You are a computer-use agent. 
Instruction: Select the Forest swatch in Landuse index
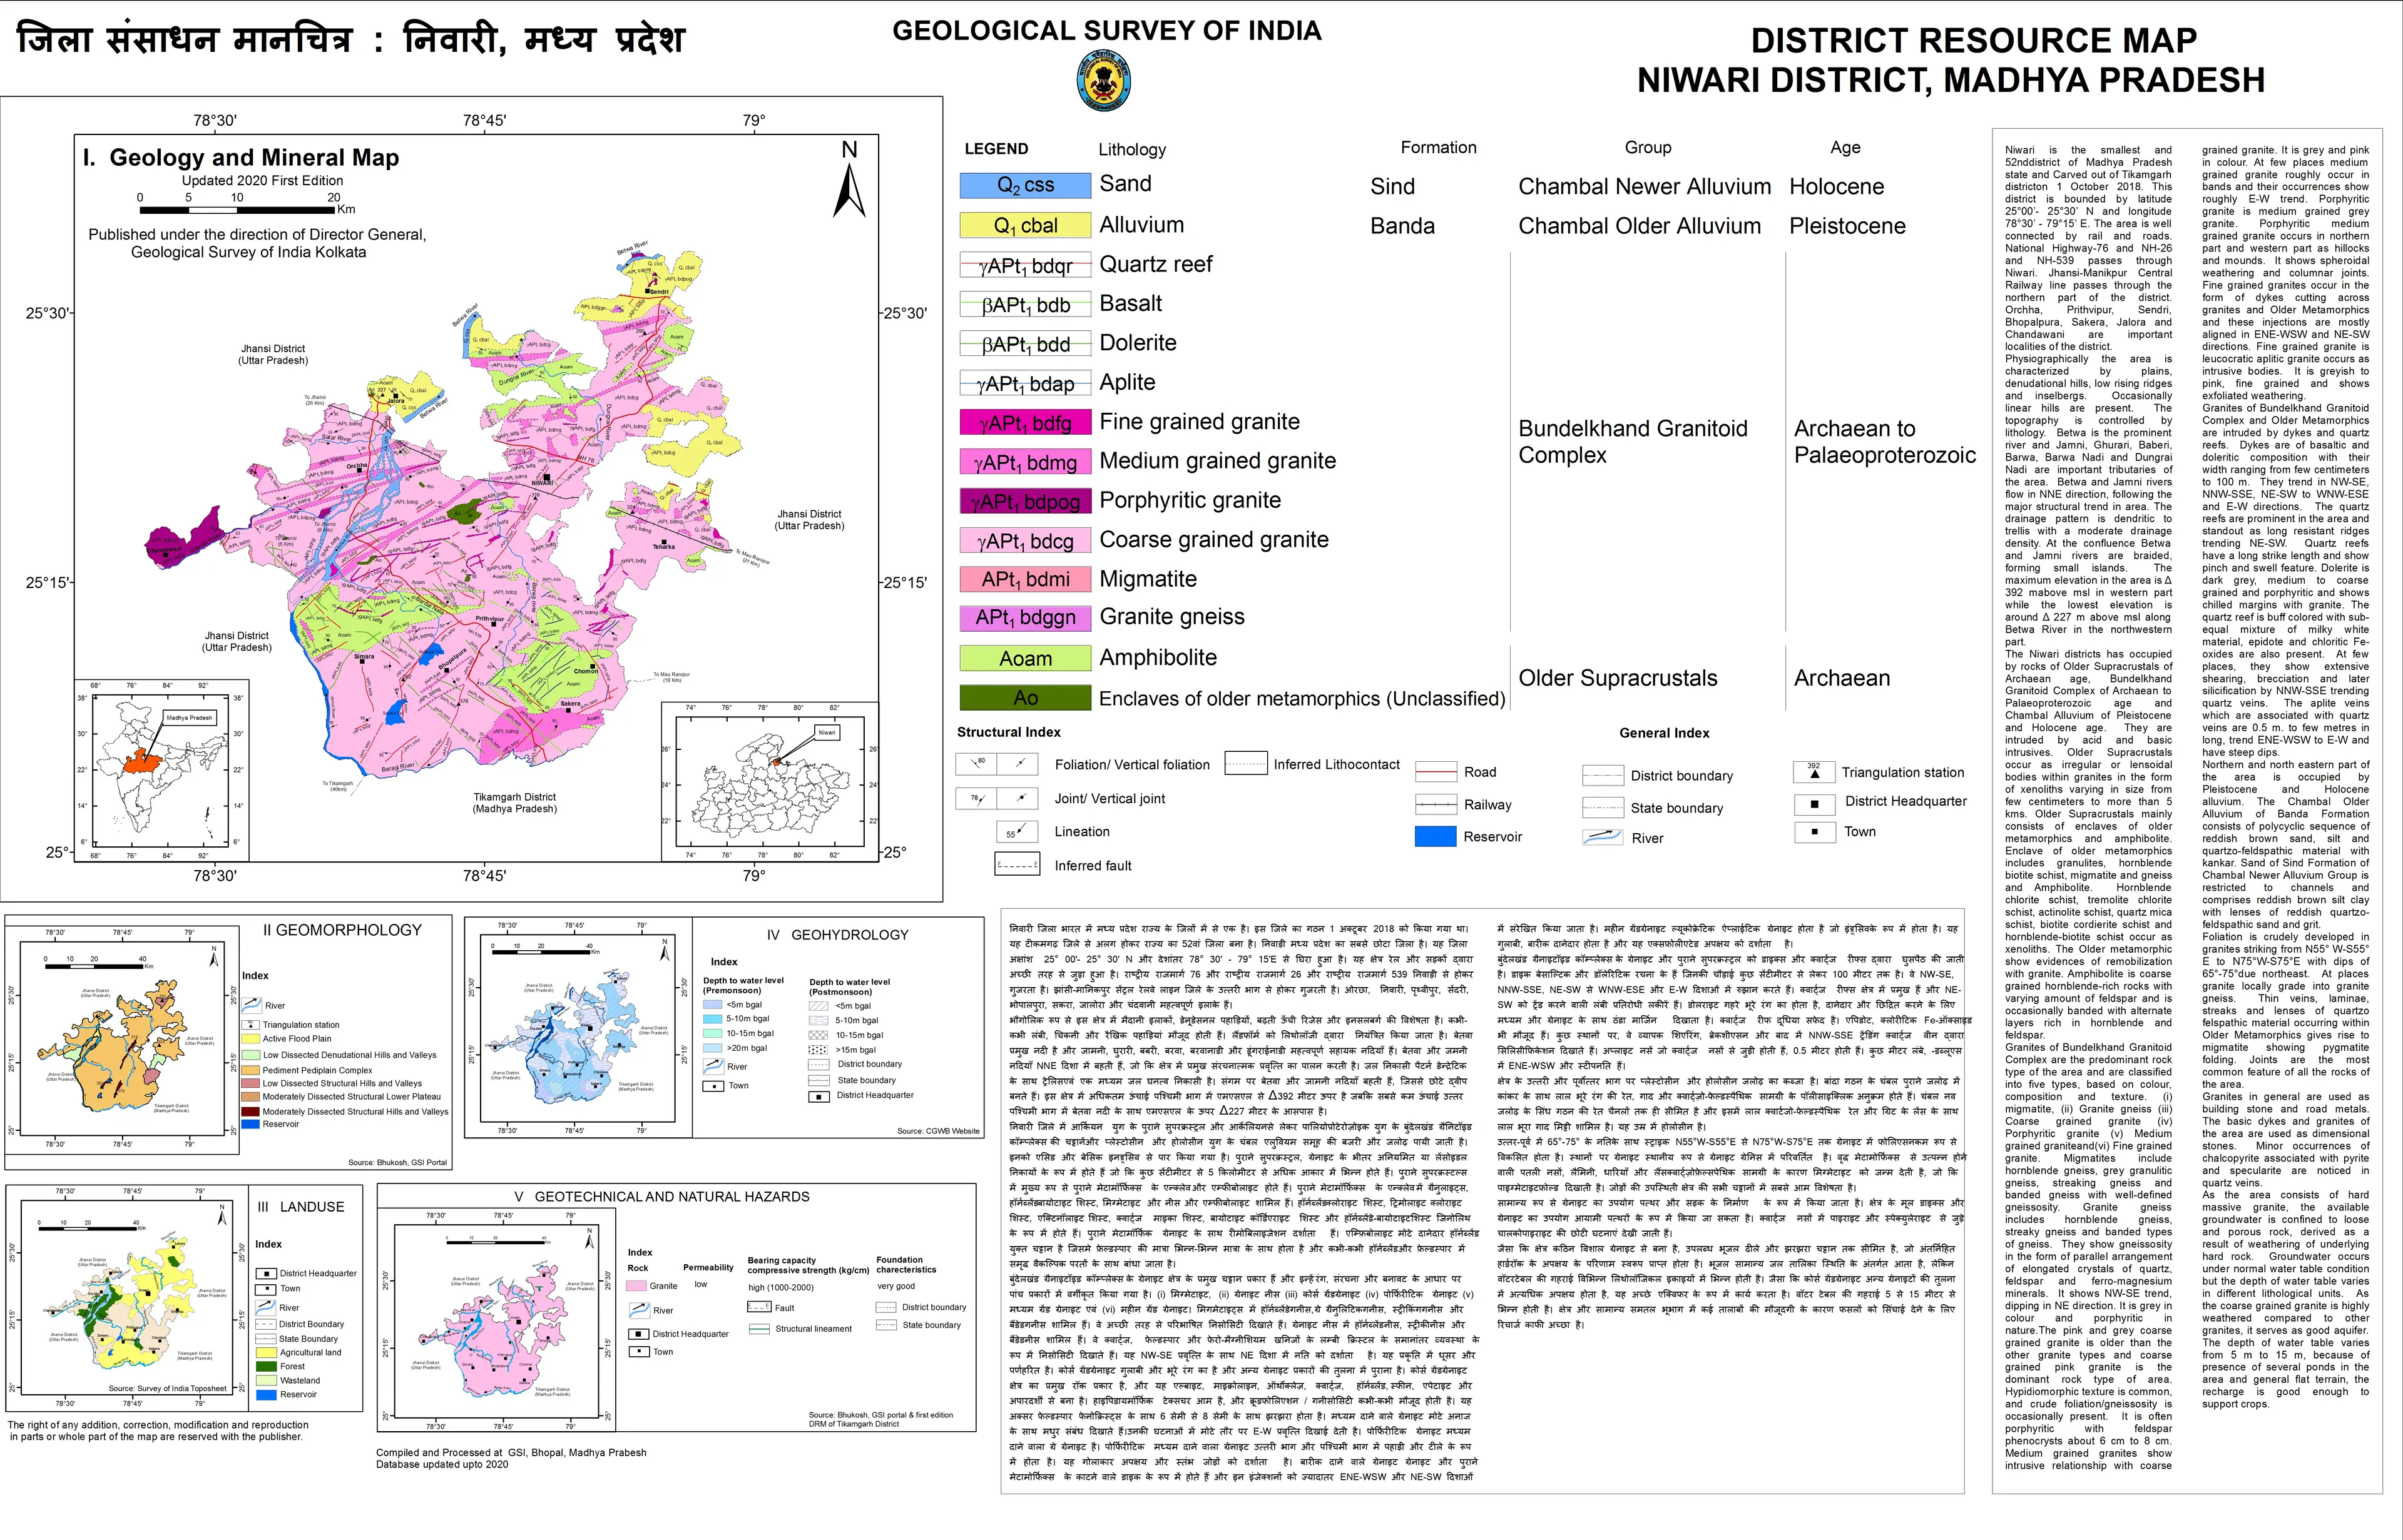(x=266, y=1366)
